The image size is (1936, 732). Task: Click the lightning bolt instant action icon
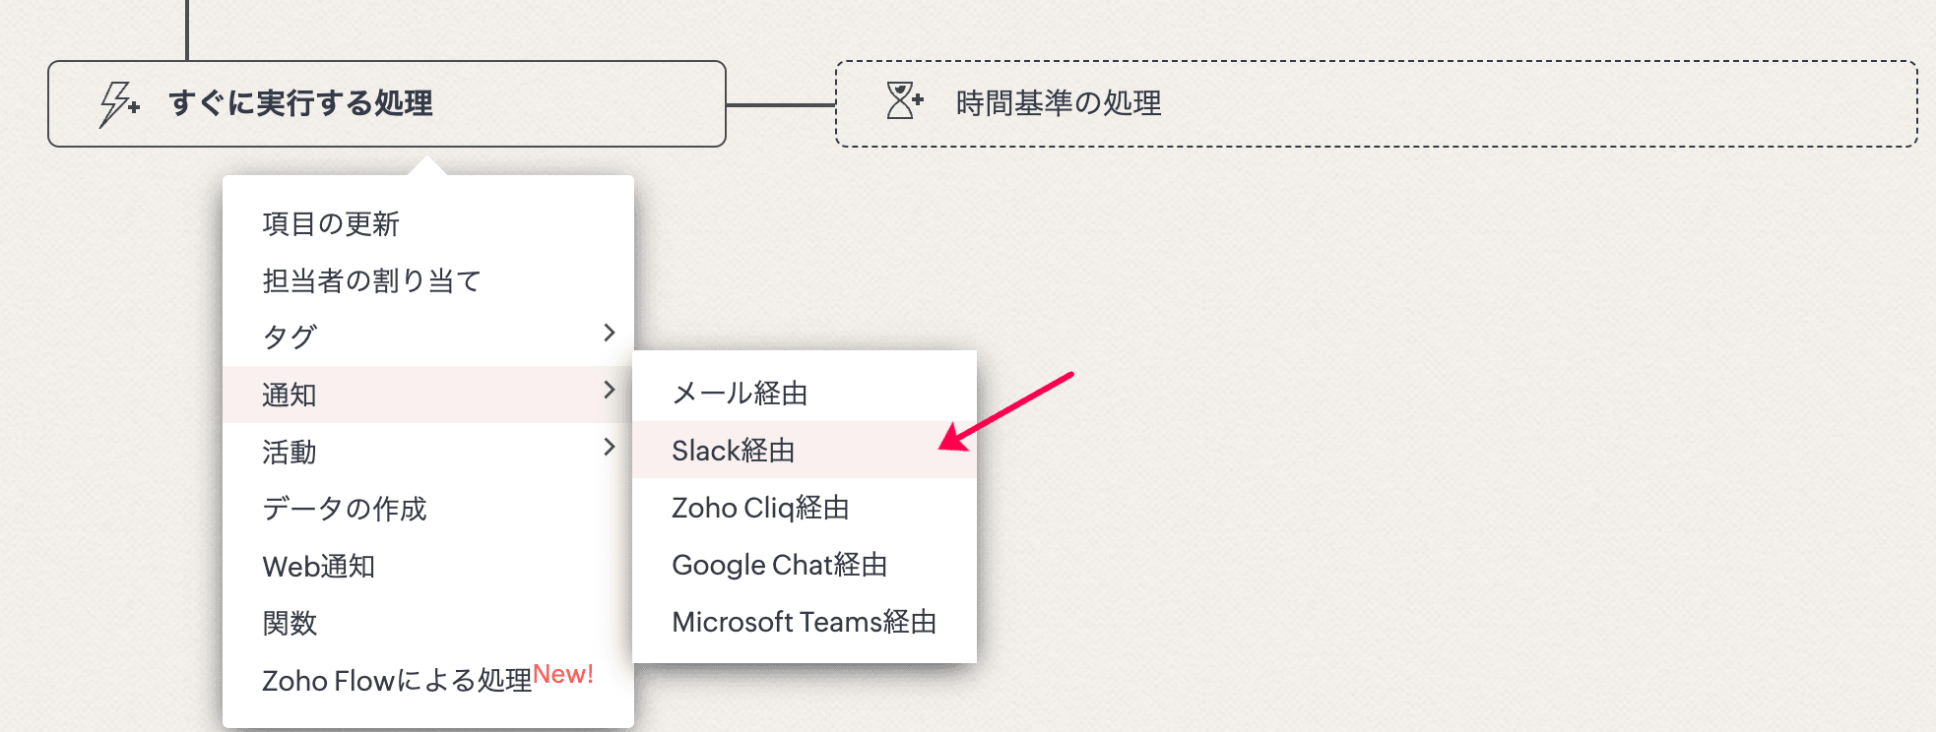click(x=119, y=103)
